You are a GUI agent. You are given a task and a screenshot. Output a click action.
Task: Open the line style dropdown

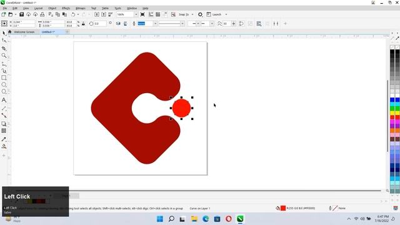[182, 24]
